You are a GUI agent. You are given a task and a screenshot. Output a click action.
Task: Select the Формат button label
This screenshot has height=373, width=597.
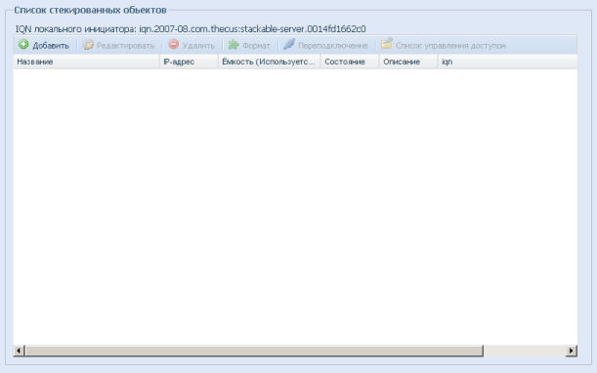tap(256, 46)
